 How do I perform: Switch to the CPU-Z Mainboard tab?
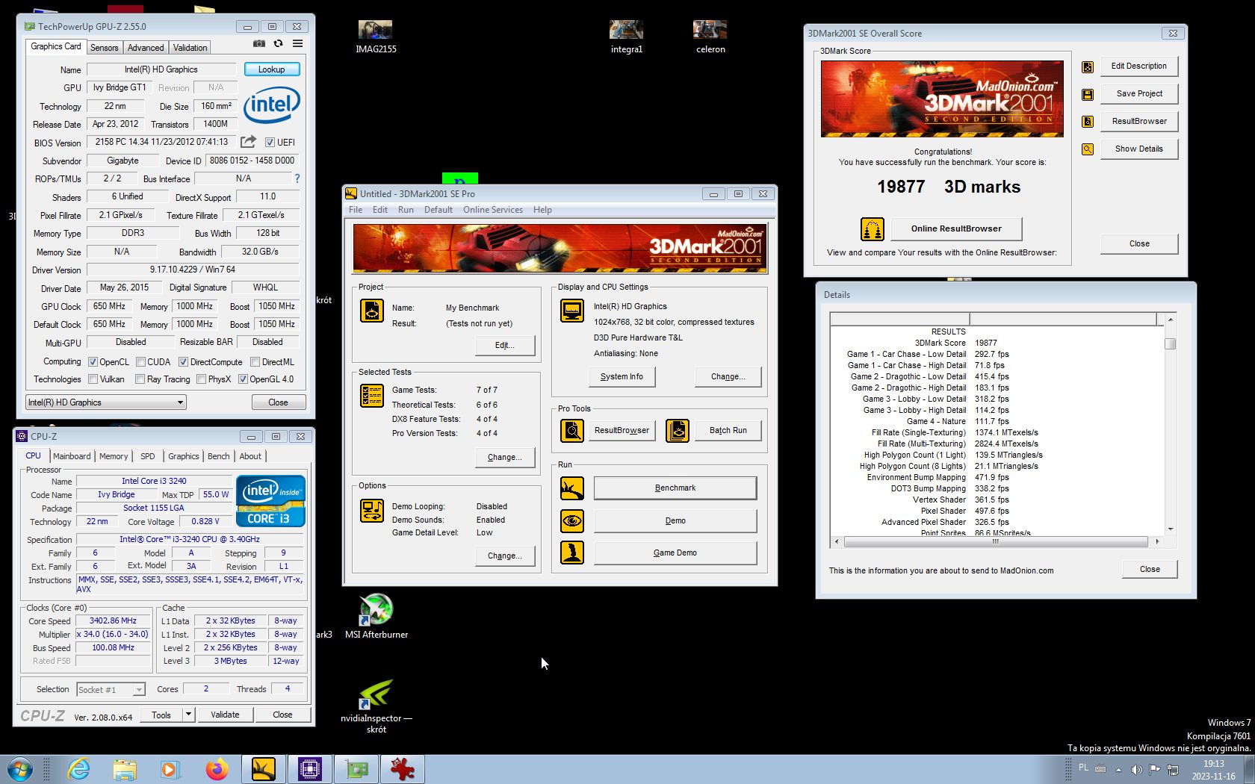click(72, 456)
